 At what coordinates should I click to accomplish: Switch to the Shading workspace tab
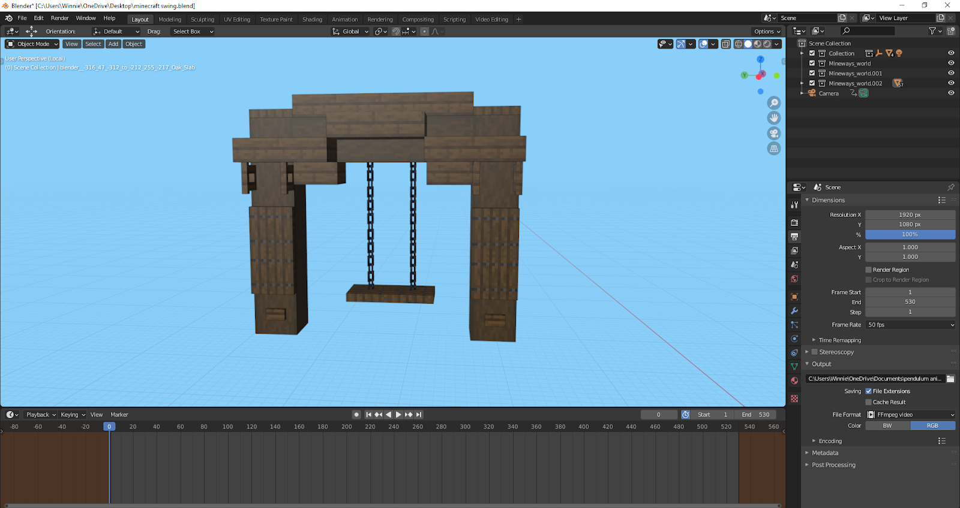point(312,19)
